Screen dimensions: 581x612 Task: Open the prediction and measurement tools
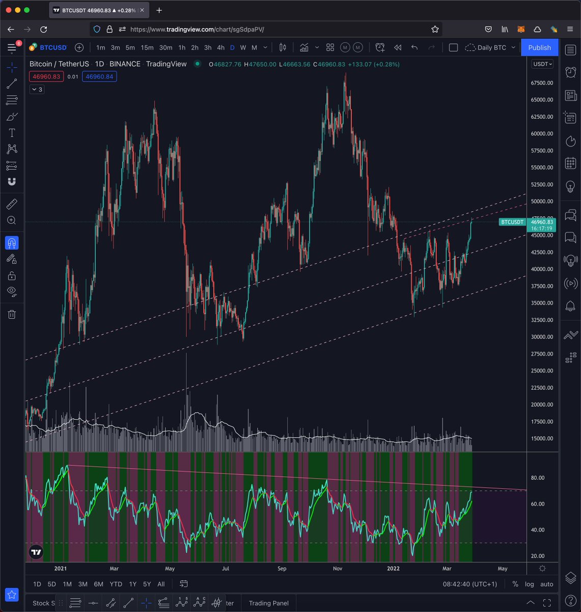pyautogui.click(x=12, y=165)
